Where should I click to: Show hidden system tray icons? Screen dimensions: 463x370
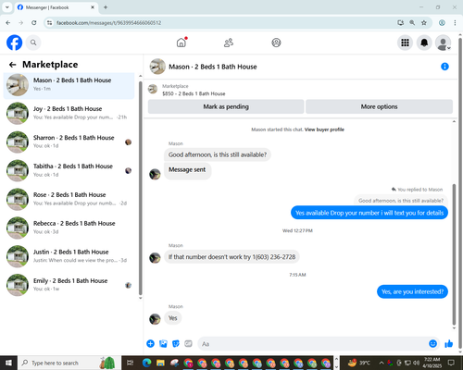pyautogui.click(x=382, y=363)
